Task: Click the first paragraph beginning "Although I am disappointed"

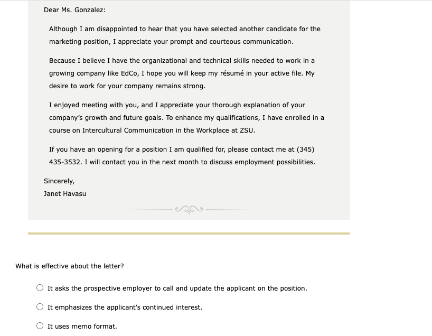Action: 185,35
